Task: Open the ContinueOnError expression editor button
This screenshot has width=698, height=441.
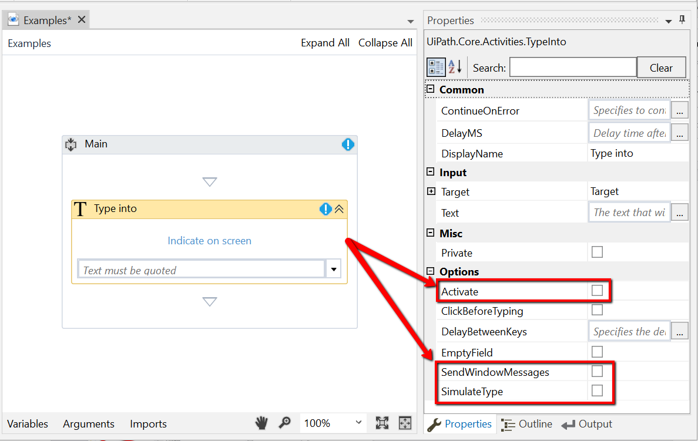Action: pyautogui.click(x=680, y=111)
